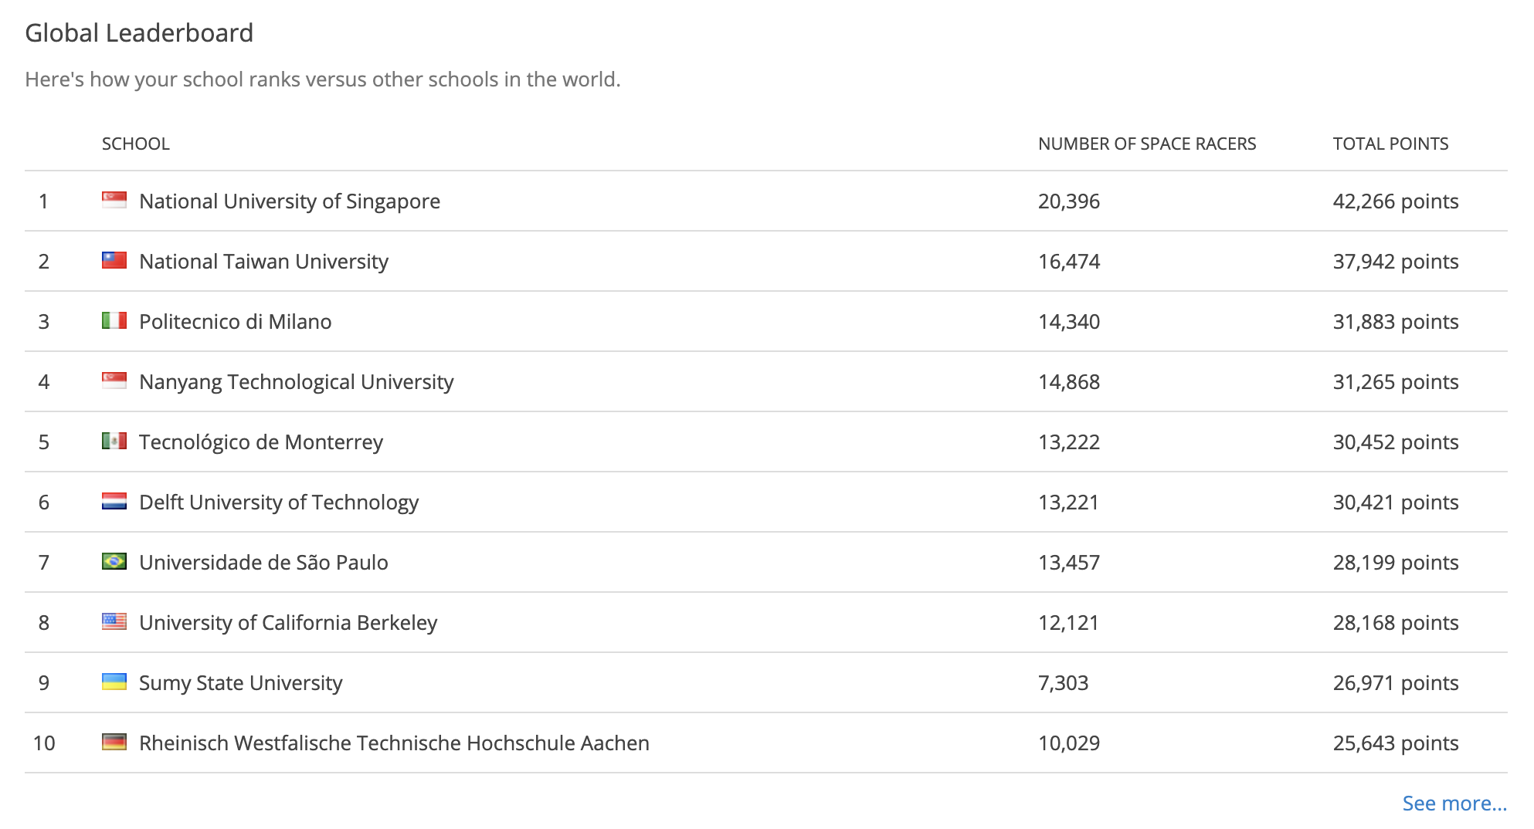Viewport: 1534px width, 829px height.
Task: Click the Netherlands flag by Delft University
Action: 114,501
